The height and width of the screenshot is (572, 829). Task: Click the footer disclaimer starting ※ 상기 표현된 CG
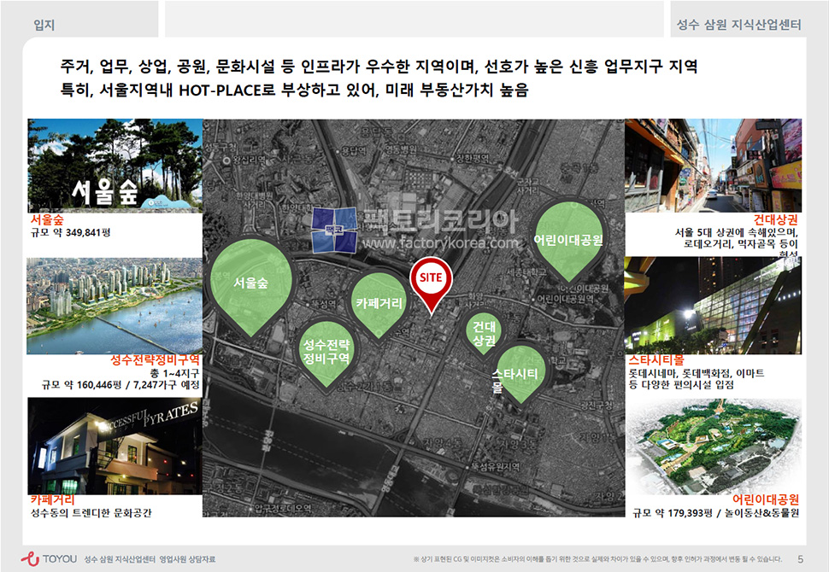tap(598, 559)
